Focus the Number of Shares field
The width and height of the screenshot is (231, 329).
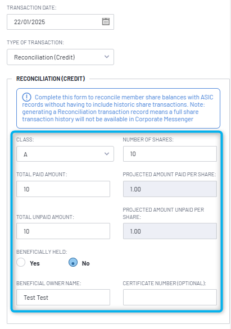click(170, 154)
